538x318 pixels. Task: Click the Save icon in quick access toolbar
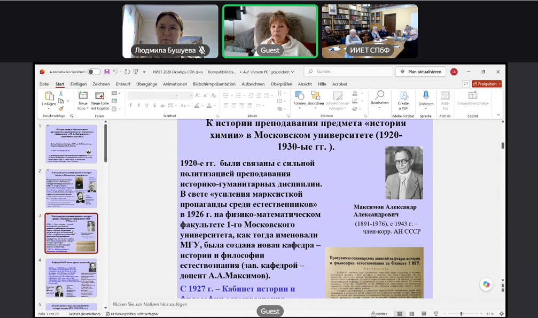click(107, 72)
